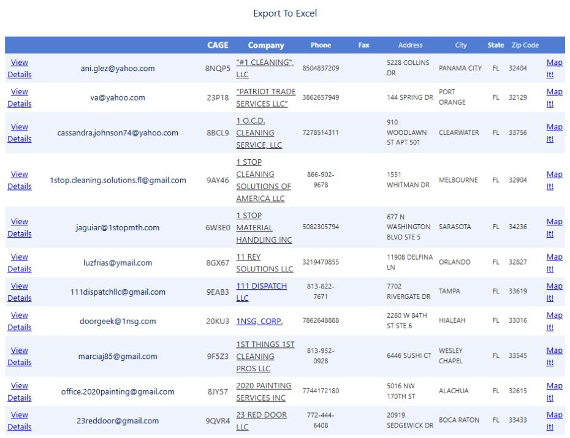Screen dimensions: 570x438
Task: Open 23 RED DOOR LLC link
Action: point(261,421)
